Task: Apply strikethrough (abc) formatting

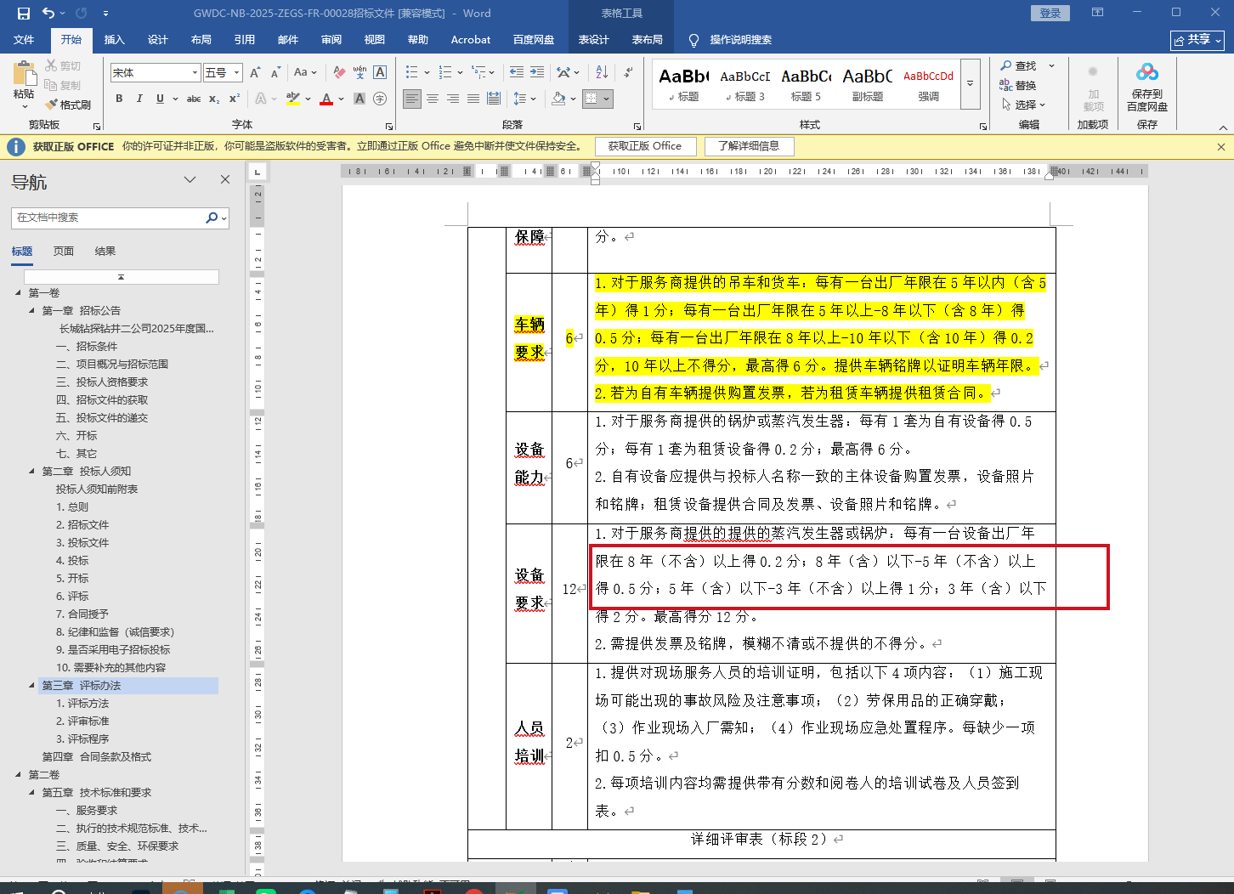Action: point(194,99)
